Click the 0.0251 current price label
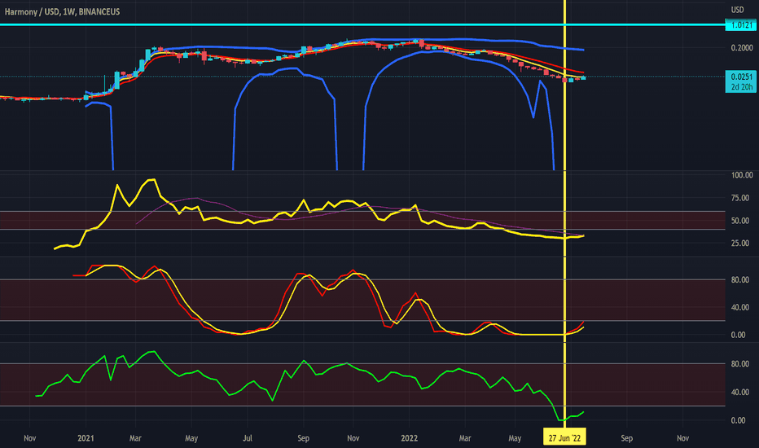Viewport: 759px width, 448px height. pyautogui.click(x=740, y=77)
